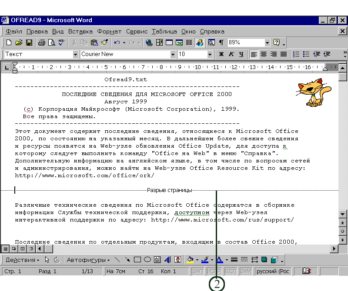Click the Office Assistant cat character
348x291 pixels.
(x=313, y=93)
